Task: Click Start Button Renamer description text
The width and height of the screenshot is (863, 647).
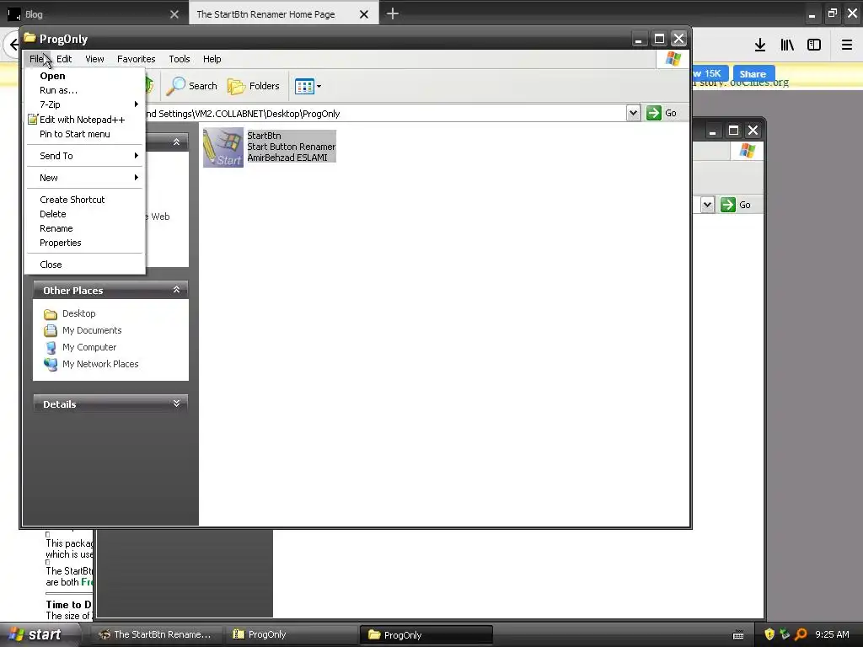Action: tap(291, 147)
